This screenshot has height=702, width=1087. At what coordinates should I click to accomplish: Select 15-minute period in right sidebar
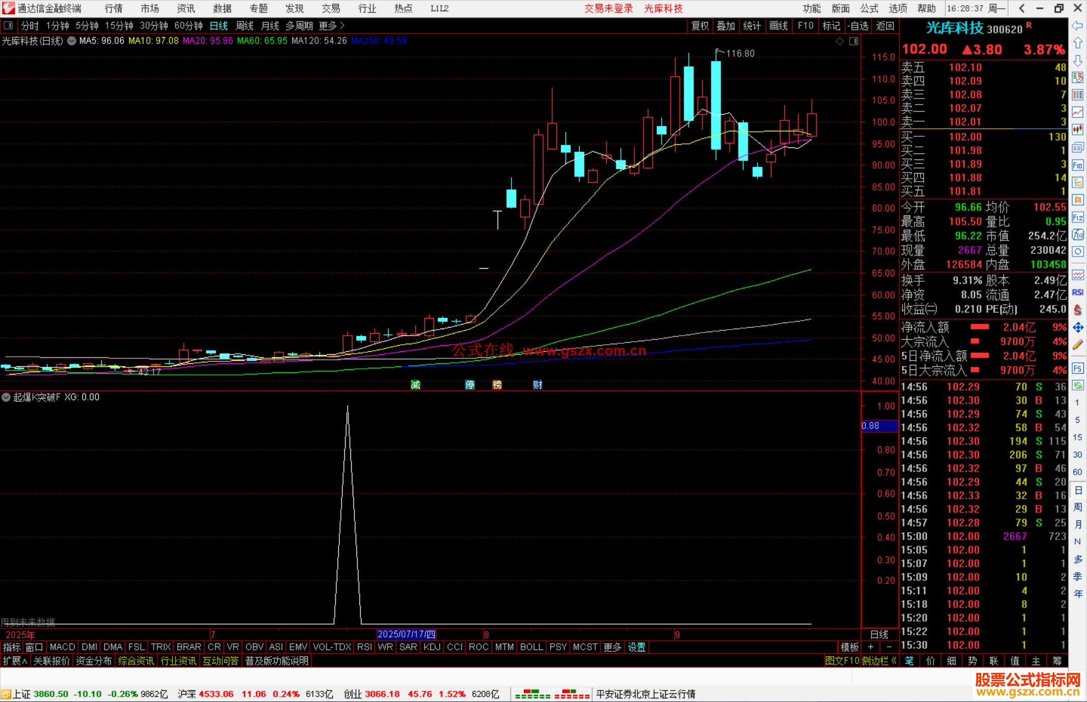pyautogui.click(x=1077, y=437)
